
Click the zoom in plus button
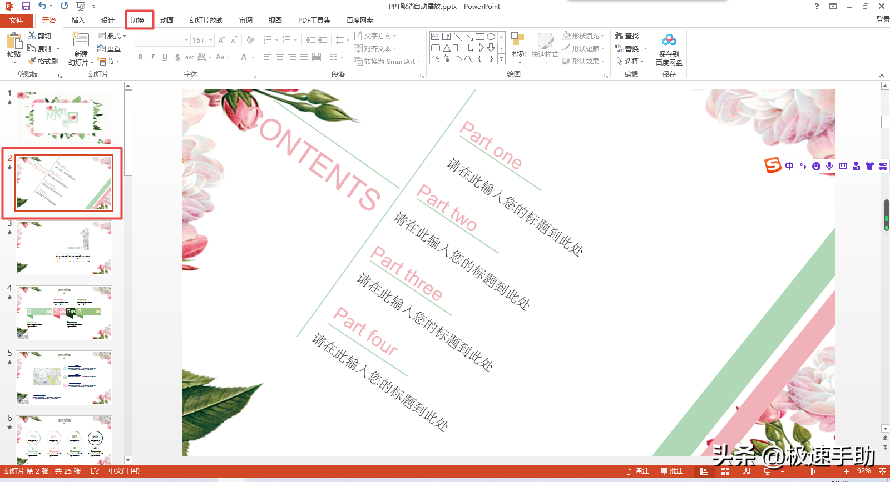[847, 471]
